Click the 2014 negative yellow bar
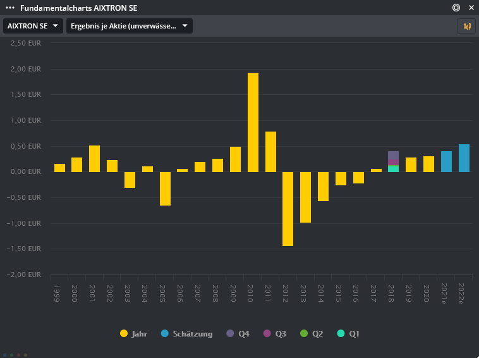Viewport: 479px width, 358px height. pos(323,187)
